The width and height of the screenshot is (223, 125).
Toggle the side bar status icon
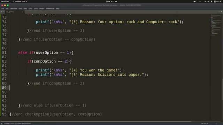(x=2, y=124)
